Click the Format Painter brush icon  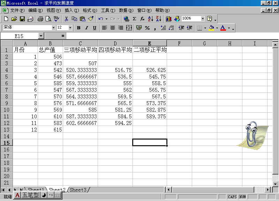click(x=91, y=19)
